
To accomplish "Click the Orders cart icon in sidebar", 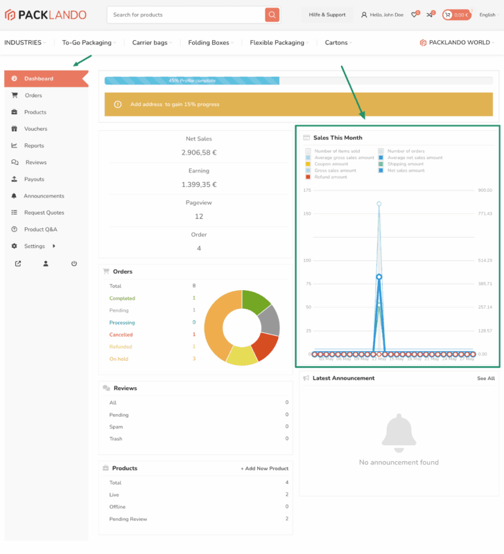I will [15, 95].
